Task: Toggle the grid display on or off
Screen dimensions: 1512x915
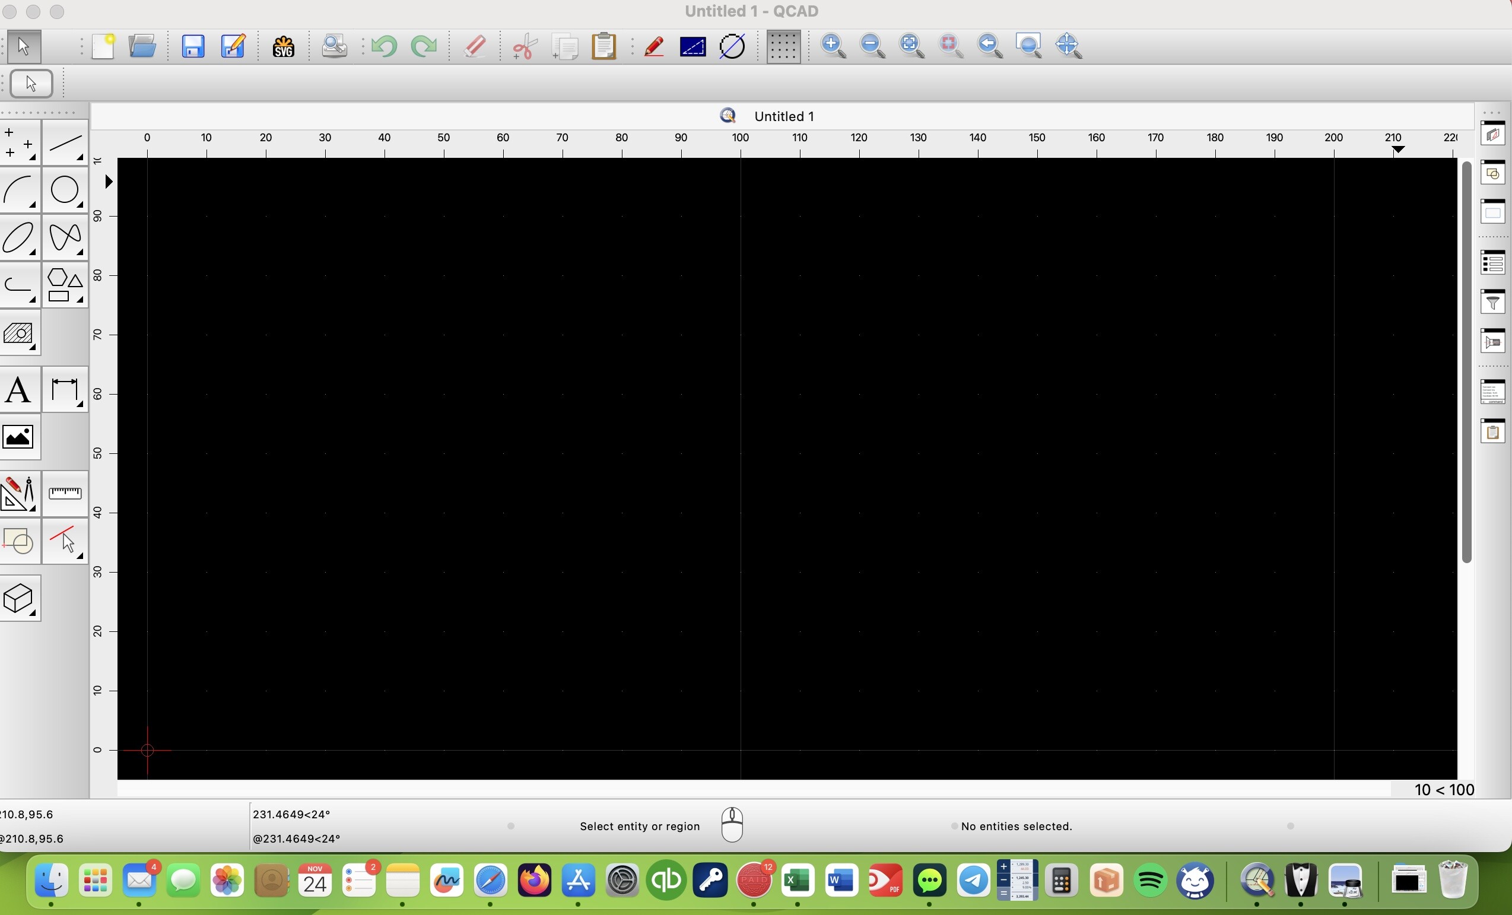Action: point(783,47)
